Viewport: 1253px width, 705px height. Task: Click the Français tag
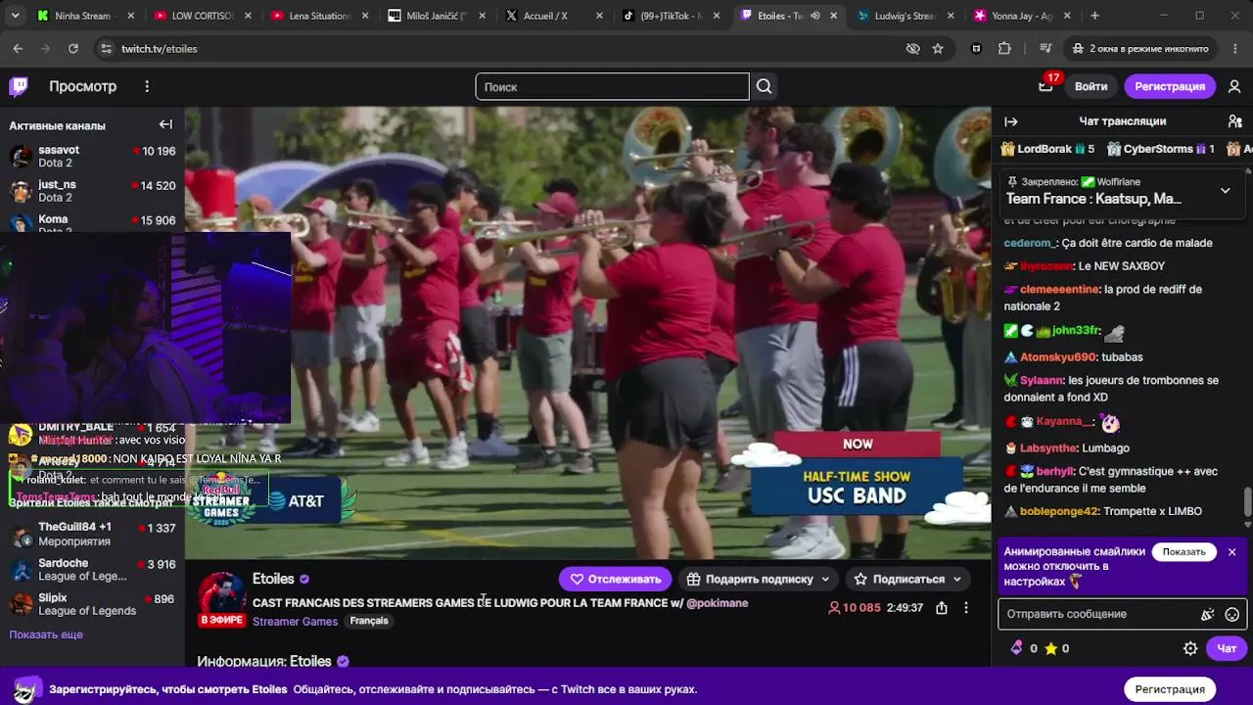click(369, 621)
